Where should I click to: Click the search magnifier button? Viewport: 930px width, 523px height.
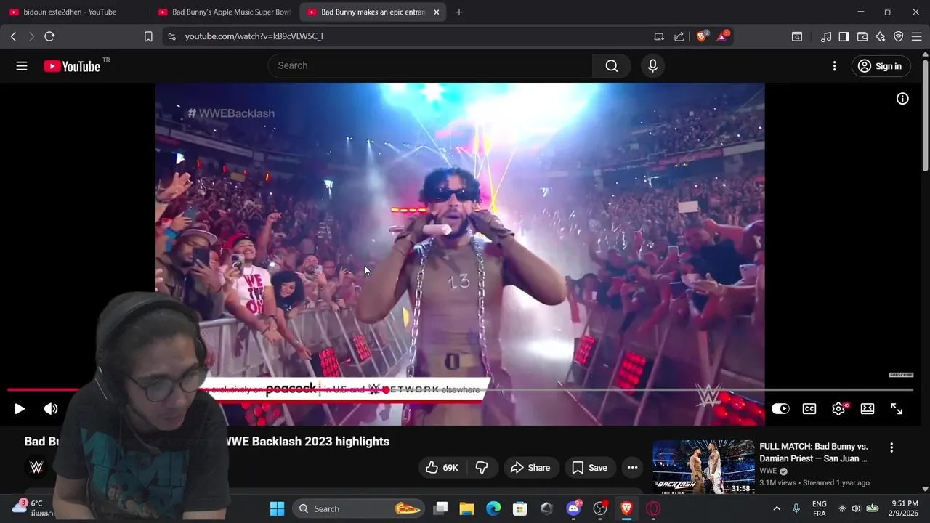pos(612,66)
